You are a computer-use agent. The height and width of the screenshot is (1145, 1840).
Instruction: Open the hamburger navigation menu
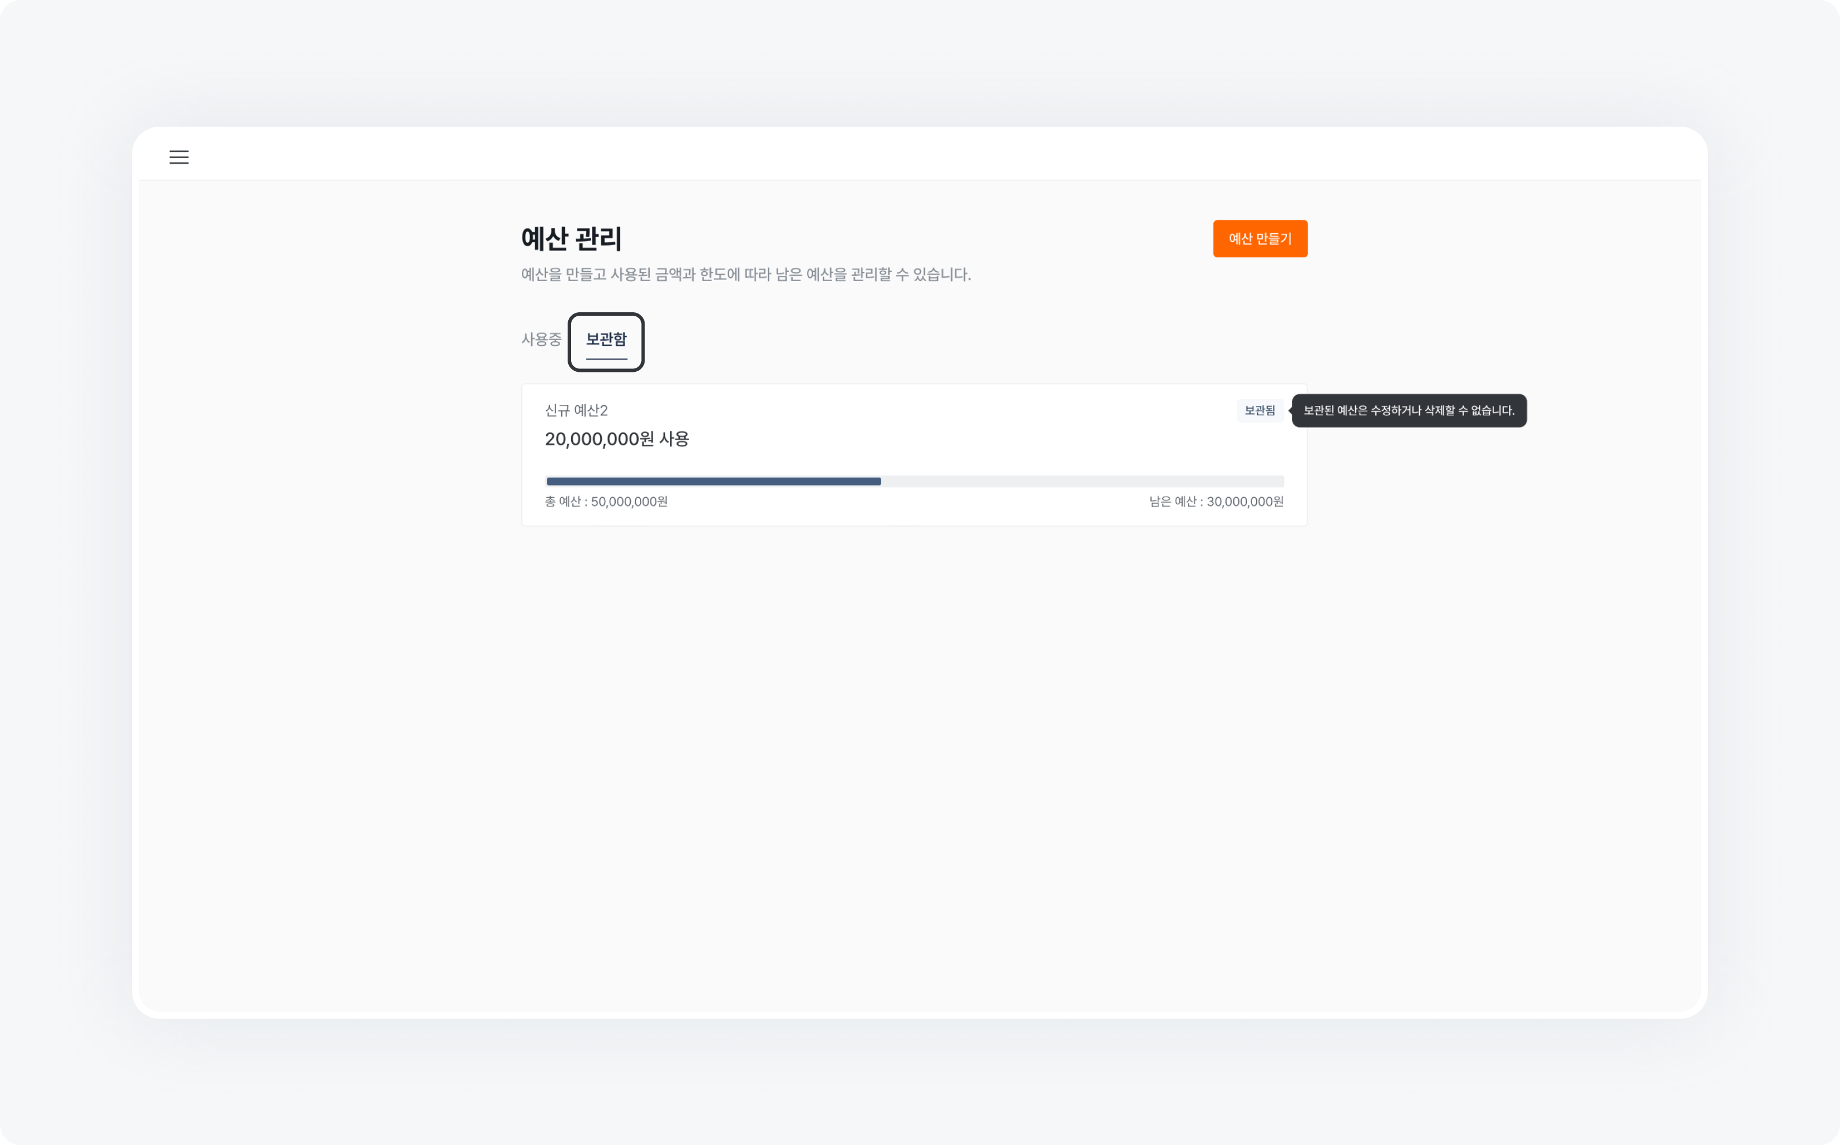pyautogui.click(x=179, y=157)
